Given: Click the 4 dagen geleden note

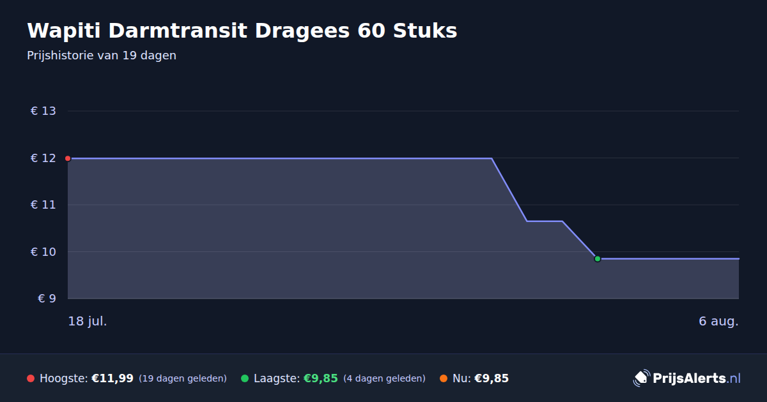Looking at the screenshot, I should (x=384, y=378).
